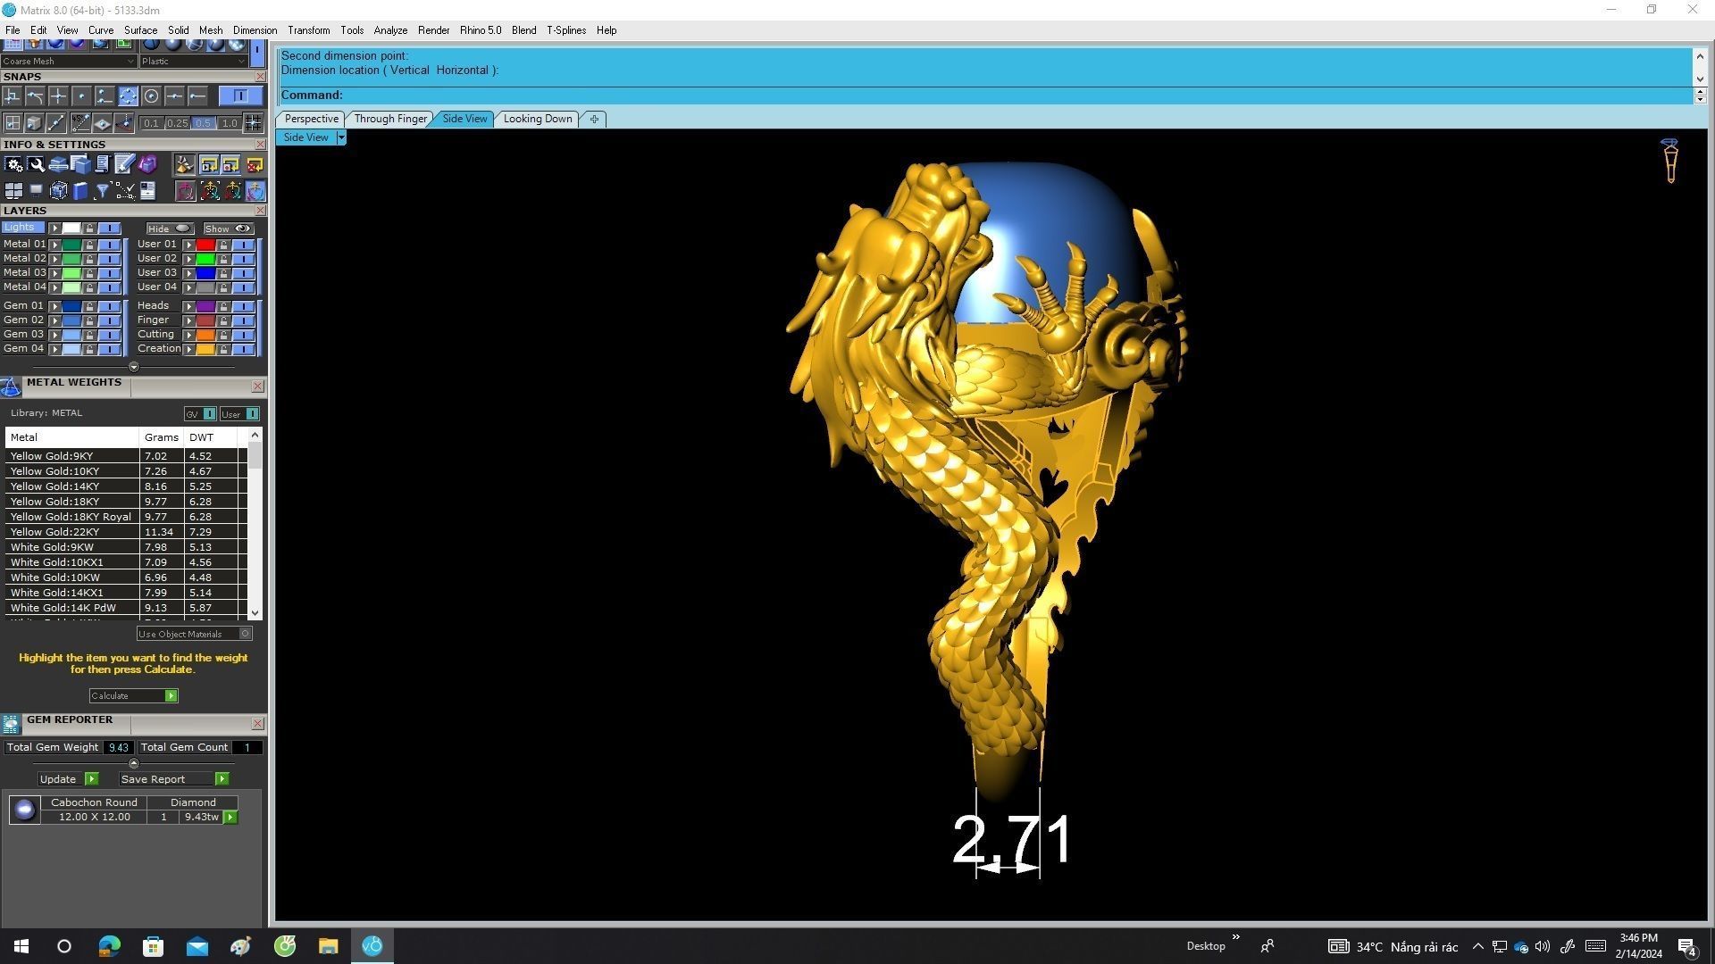Click the Creation yellow color swatch
Screen dimensions: 1715x964
point(205,349)
